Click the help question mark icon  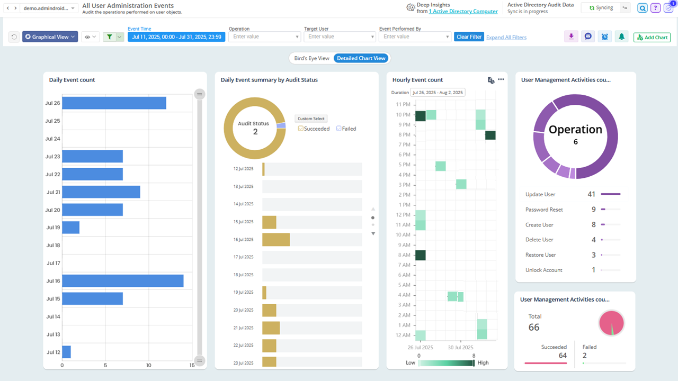point(655,8)
